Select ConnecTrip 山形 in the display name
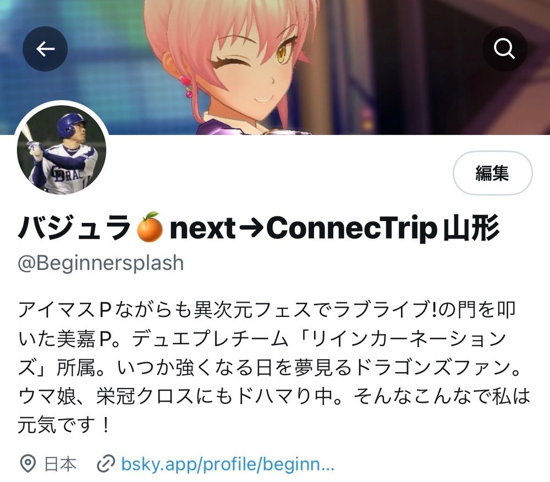Image resolution: width=550 pixels, height=482 pixels. 383,228
